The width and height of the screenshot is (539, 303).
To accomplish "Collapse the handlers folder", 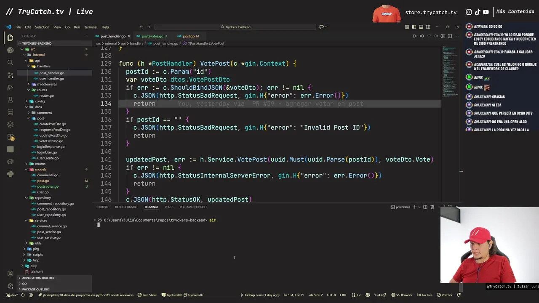I will coord(44,66).
